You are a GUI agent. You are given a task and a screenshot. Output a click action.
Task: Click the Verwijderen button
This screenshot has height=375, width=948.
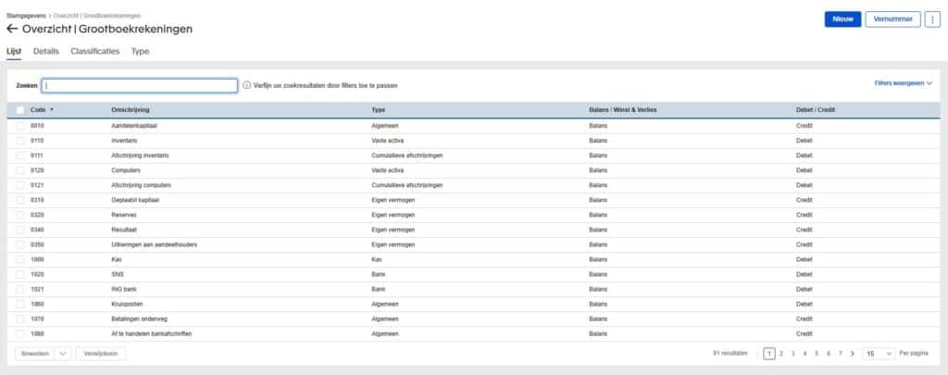point(101,354)
